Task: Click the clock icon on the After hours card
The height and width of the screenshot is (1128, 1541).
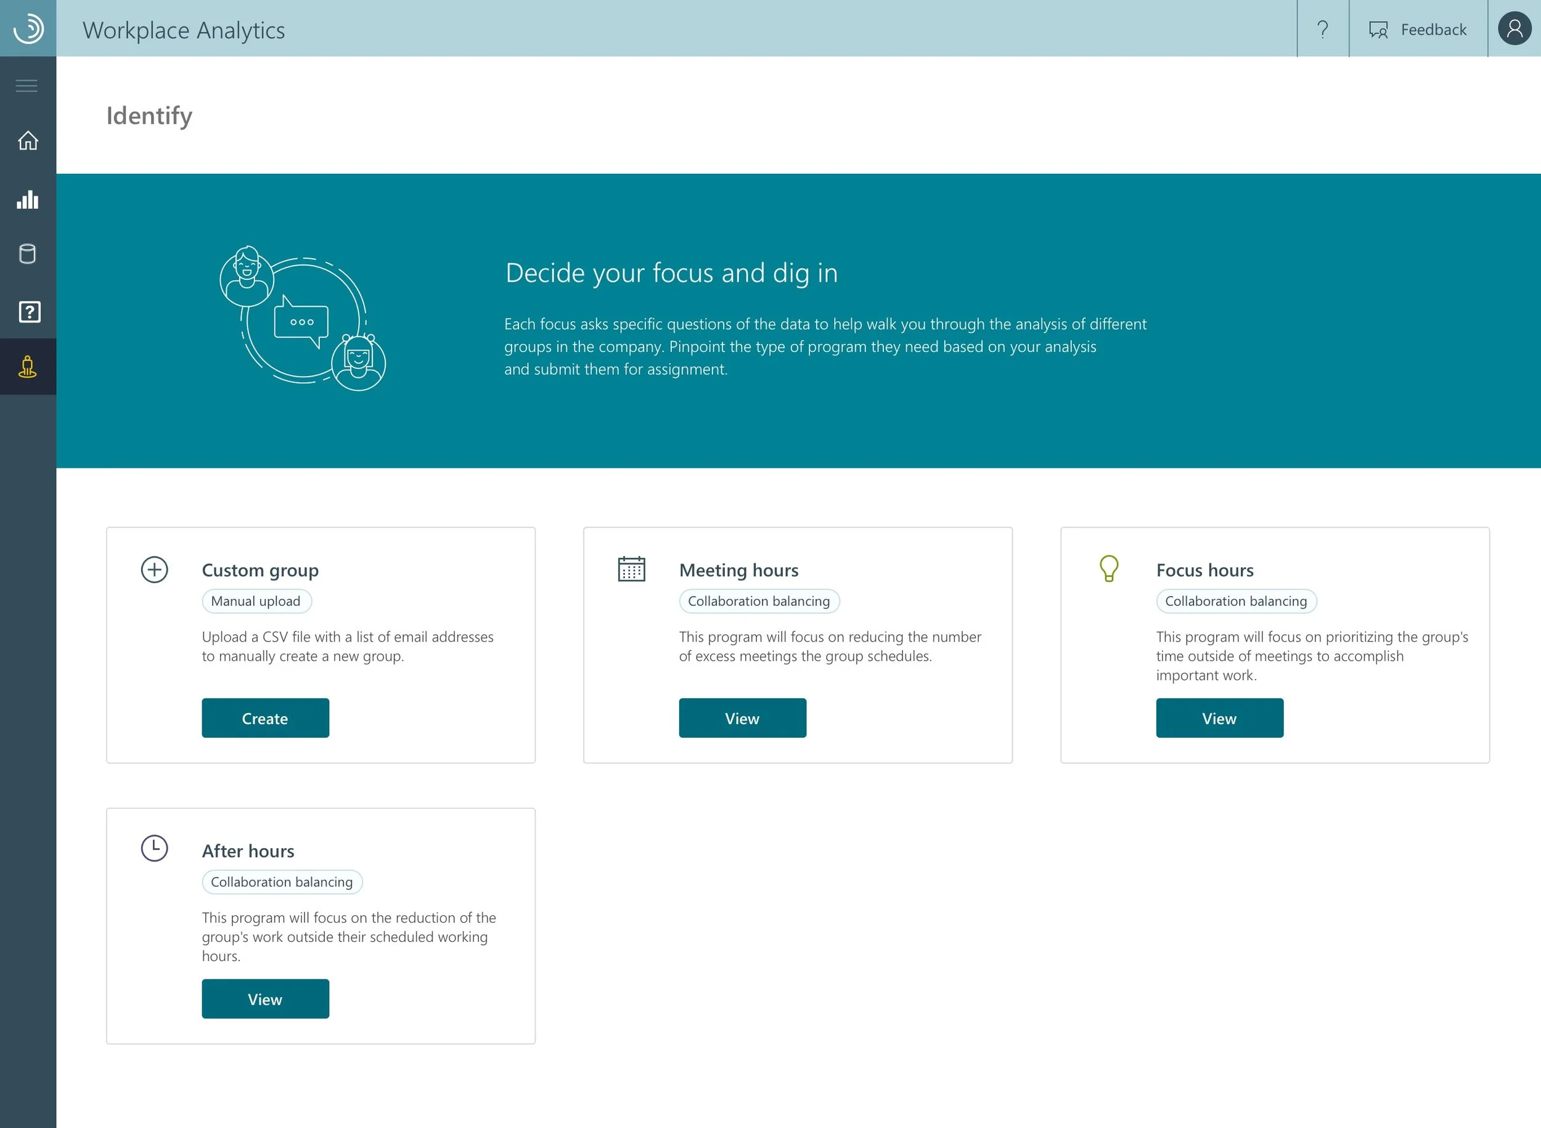Action: (x=153, y=849)
